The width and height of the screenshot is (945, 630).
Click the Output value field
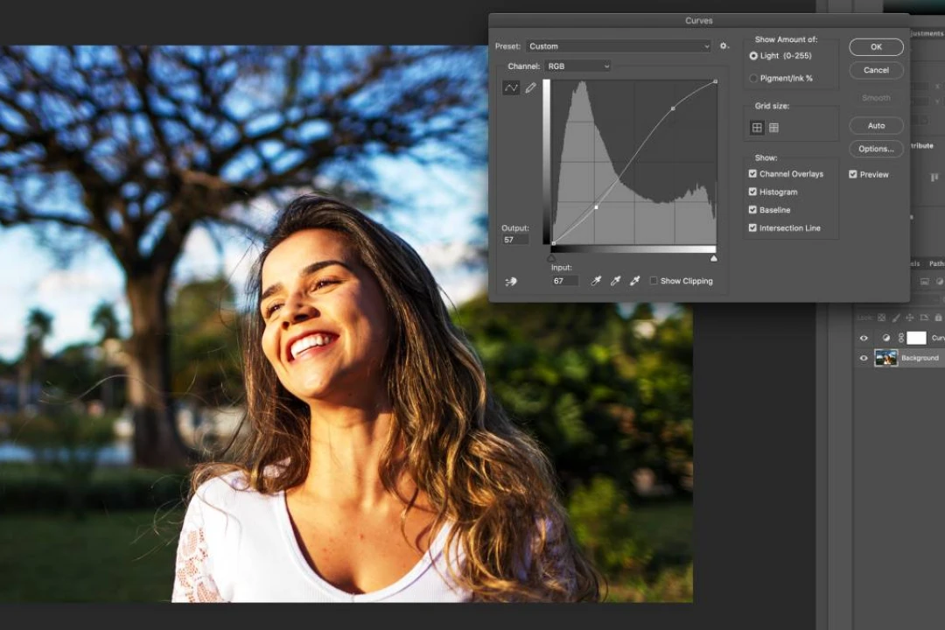[x=514, y=240]
